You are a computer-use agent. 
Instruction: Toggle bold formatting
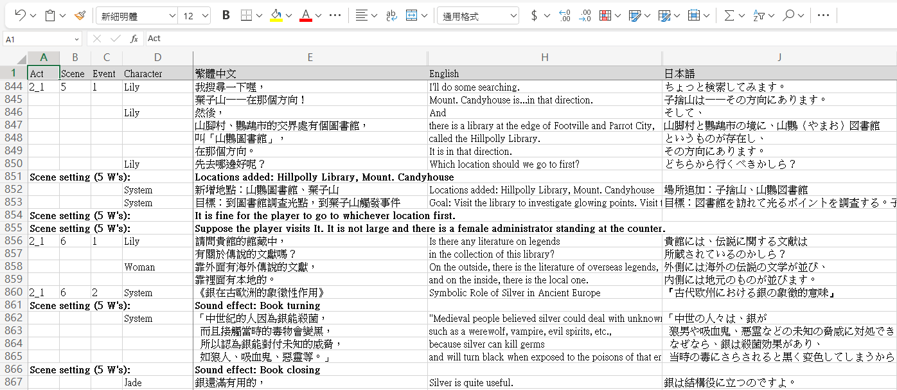pos(226,15)
